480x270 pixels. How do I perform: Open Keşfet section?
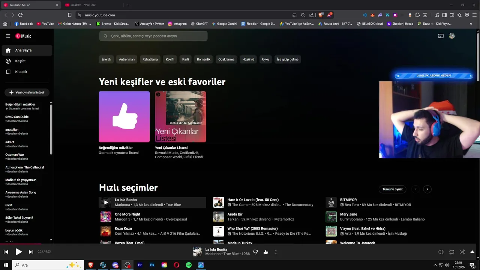(x=27, y=61)
